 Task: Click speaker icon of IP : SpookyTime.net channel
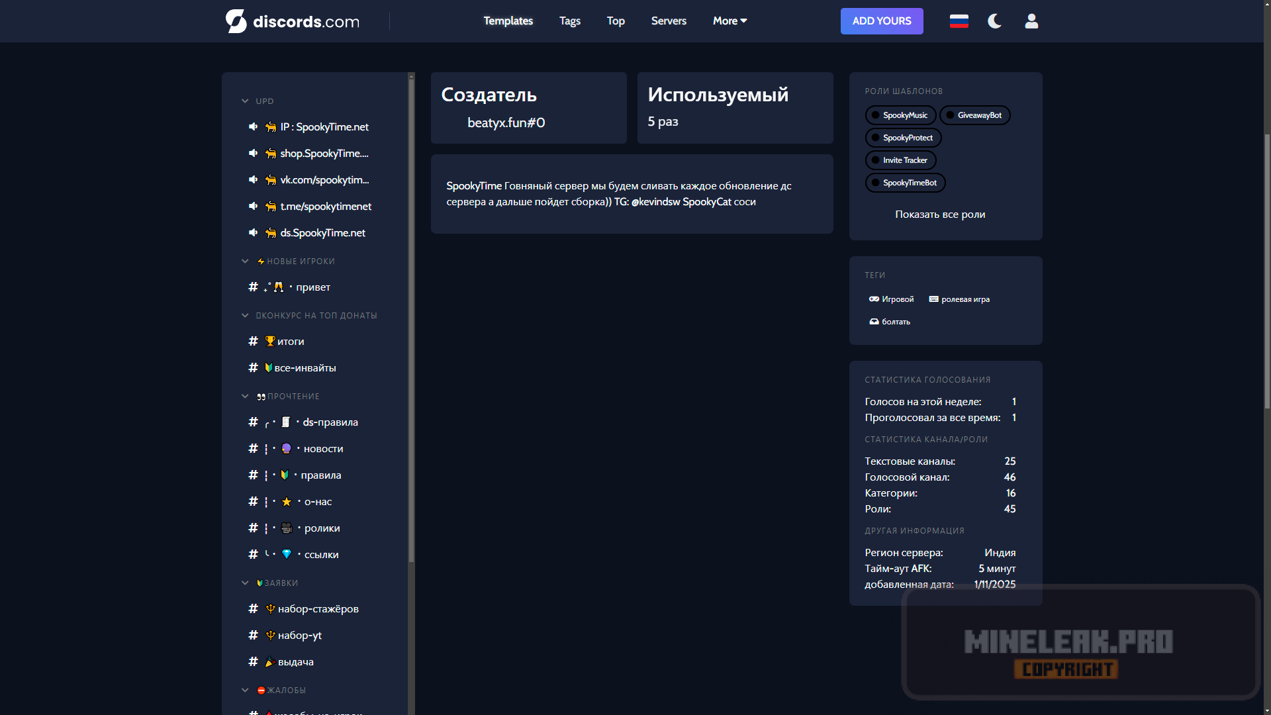(253, 126)
